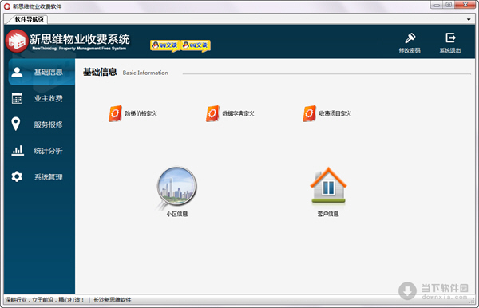The height and width of the screenshot is (308, 479).
Task: Open 阶梯价格定义 icon
Action: [x=115, y=113]
